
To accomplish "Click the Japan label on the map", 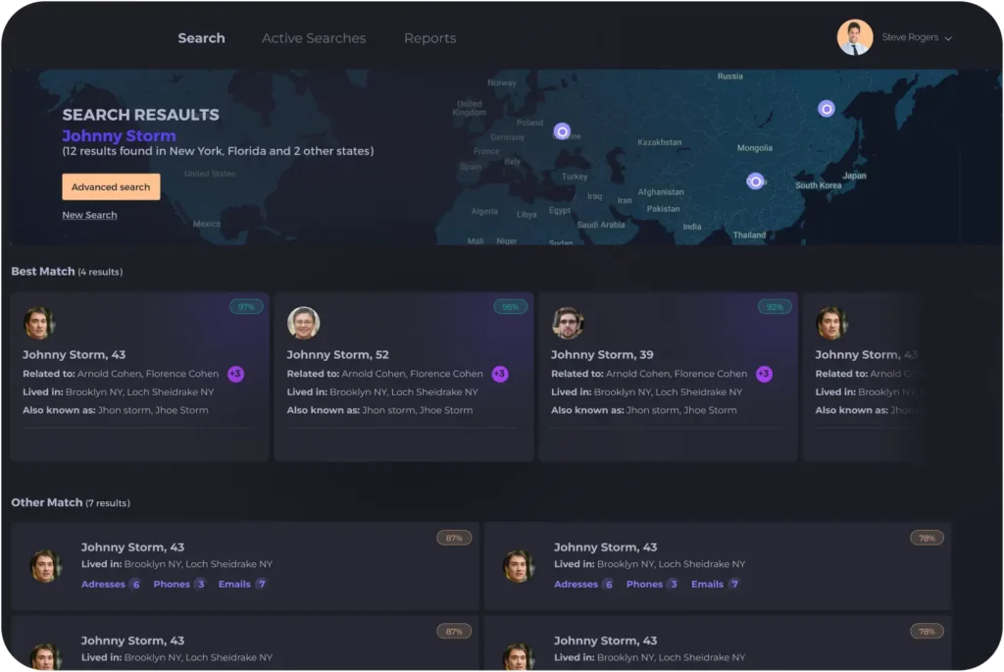I will [854, 176].
